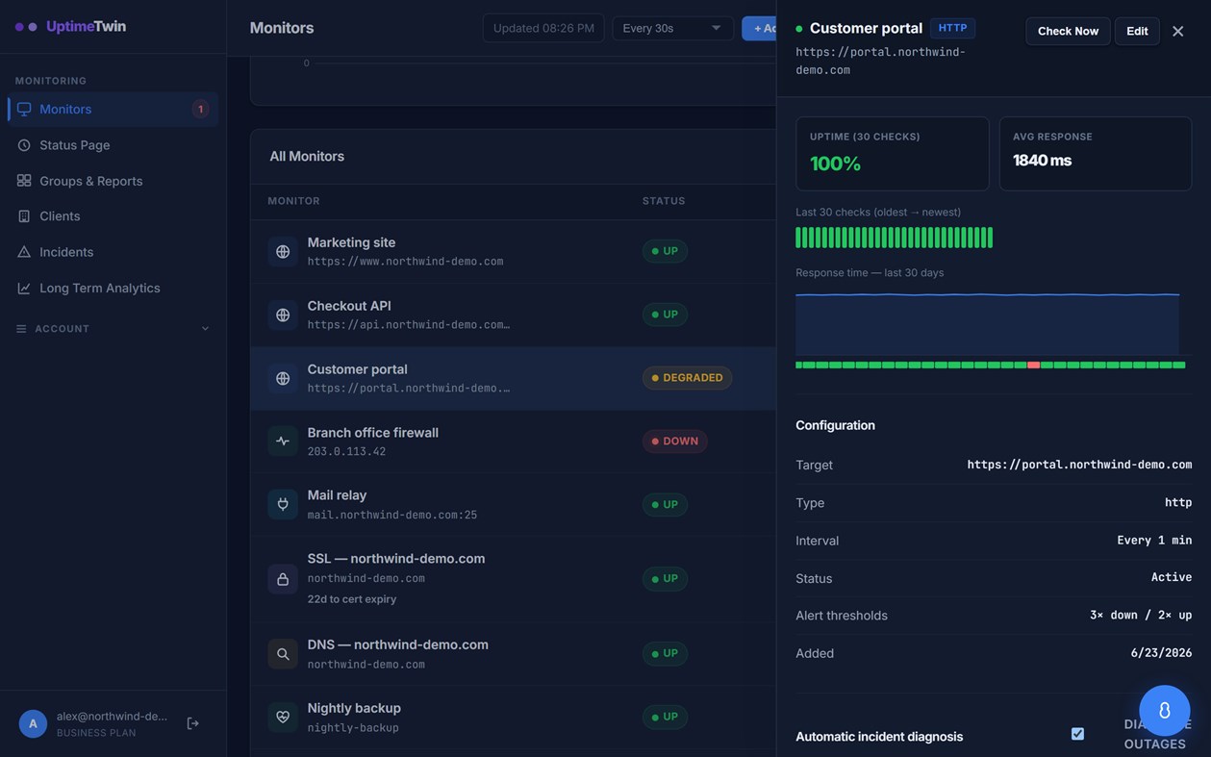Screen dimensions: 1211x757
Task: Click the Monitors sidebar monitor icon
Action: point(24,109)
